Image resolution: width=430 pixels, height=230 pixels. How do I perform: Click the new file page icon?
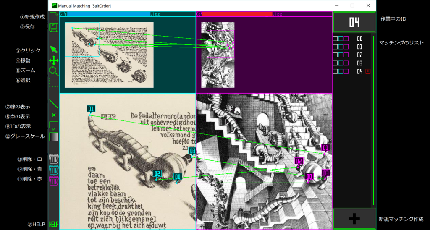(54, 17)
